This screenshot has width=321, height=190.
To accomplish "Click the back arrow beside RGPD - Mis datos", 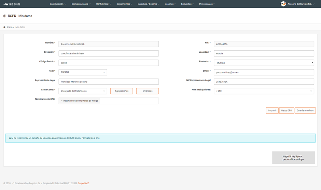I will coord(5,16).
